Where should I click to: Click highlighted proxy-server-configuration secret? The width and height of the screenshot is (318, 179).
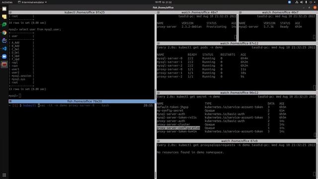point(178,128)
